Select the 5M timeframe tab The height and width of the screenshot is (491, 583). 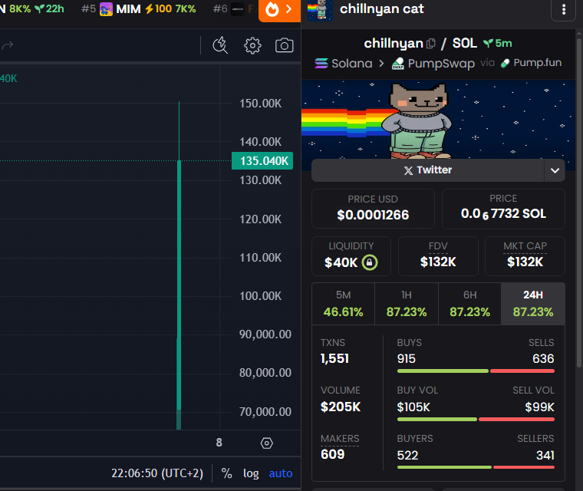pos(343,304)
